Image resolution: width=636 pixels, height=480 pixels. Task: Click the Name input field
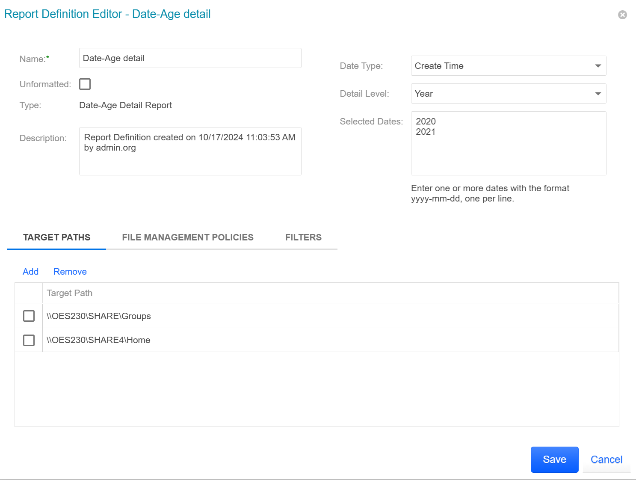tap(190, 58)
